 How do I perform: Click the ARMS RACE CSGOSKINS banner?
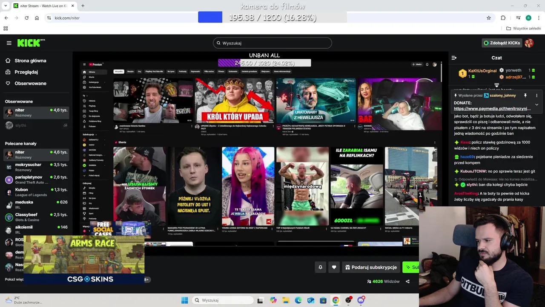84,260
